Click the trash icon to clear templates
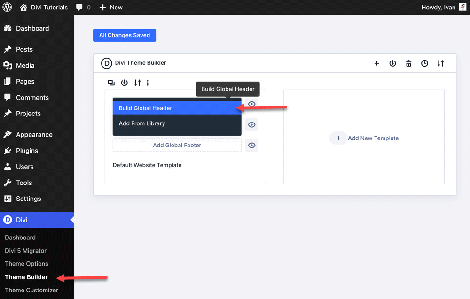470x299 pixels. (x=408, y=63)
